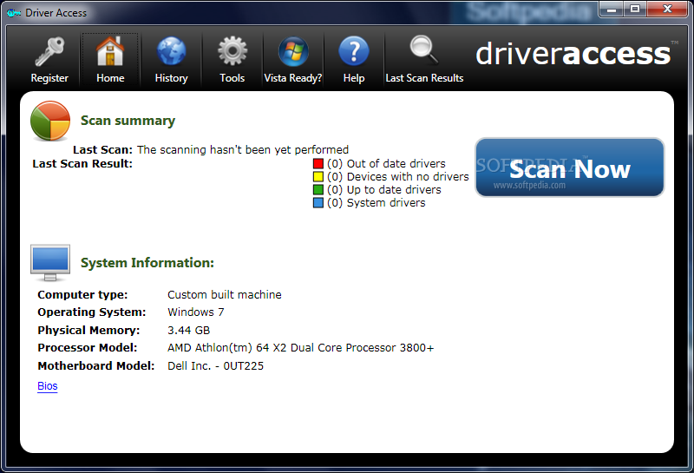
Task: Click the 'Motherboard Model:' label
Action: click(96, 366)
